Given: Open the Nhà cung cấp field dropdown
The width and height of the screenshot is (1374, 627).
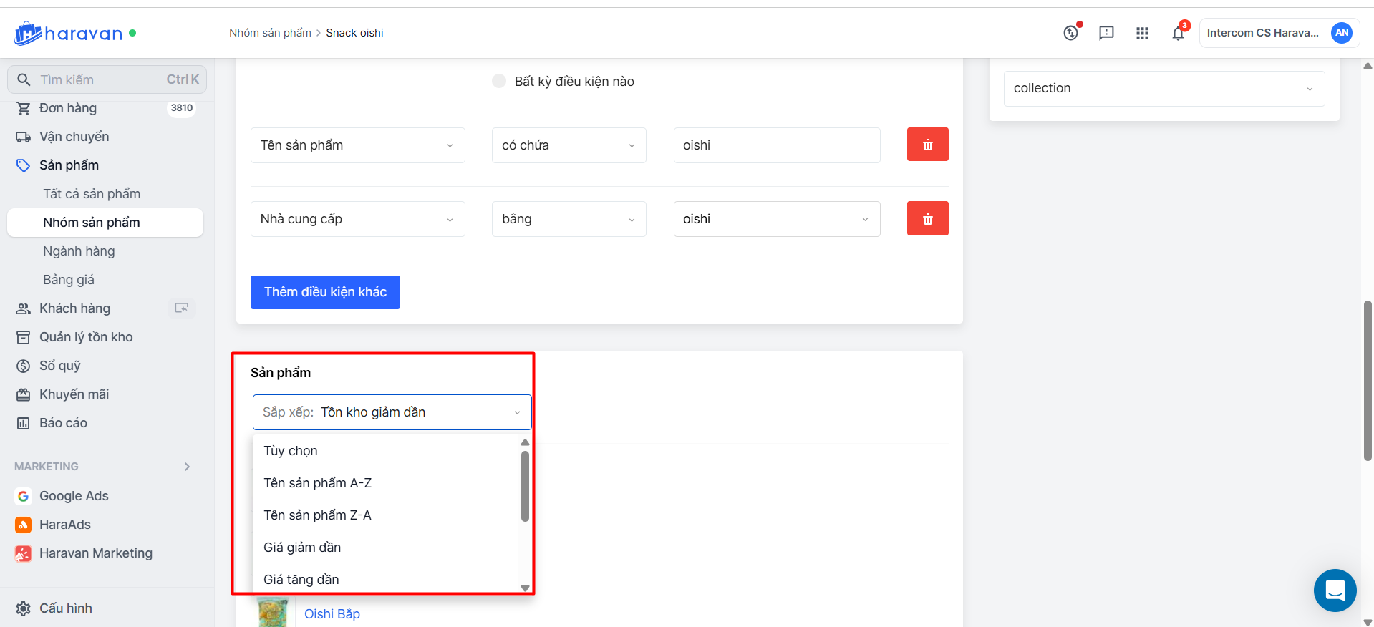Looking at the screenshot, I should pos(358,219).
